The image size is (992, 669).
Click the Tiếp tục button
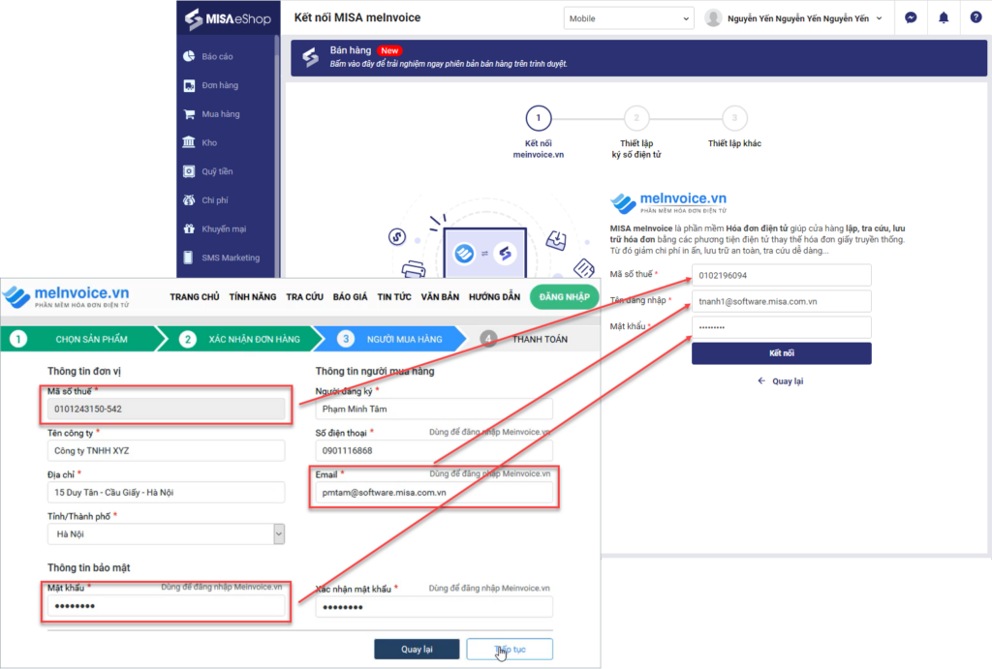pos(510,650)
